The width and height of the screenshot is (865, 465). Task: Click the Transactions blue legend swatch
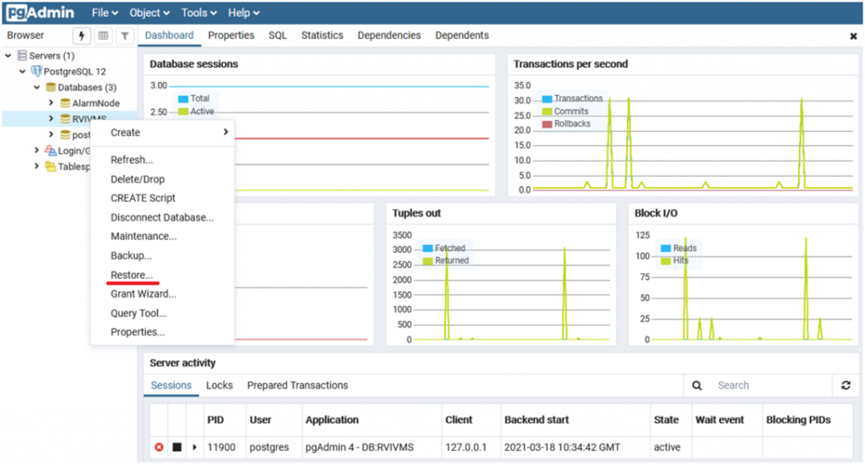(x=547, y=99)
